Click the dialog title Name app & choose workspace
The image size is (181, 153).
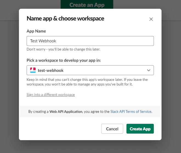coord(65,18)
